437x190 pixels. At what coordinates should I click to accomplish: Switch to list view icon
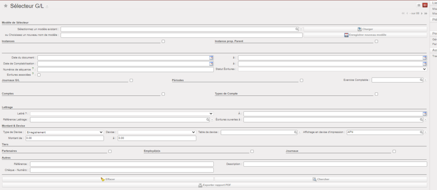coord(419,5)
